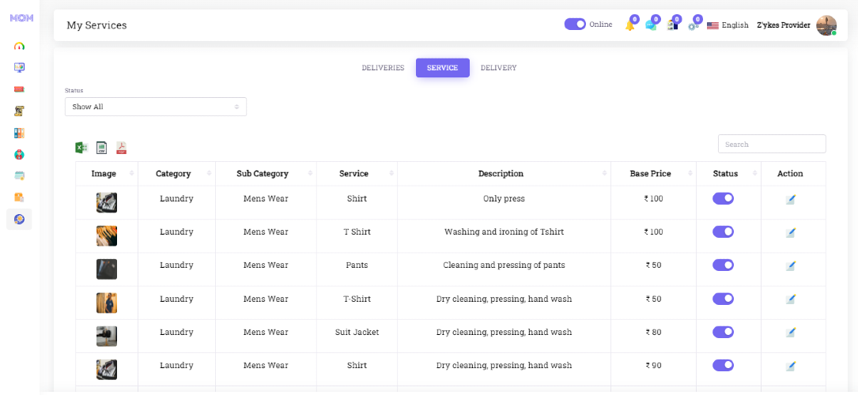This screenshot has width=858, height=395.
Task: Export table using the CSV icon
Action: pos(101,148)
